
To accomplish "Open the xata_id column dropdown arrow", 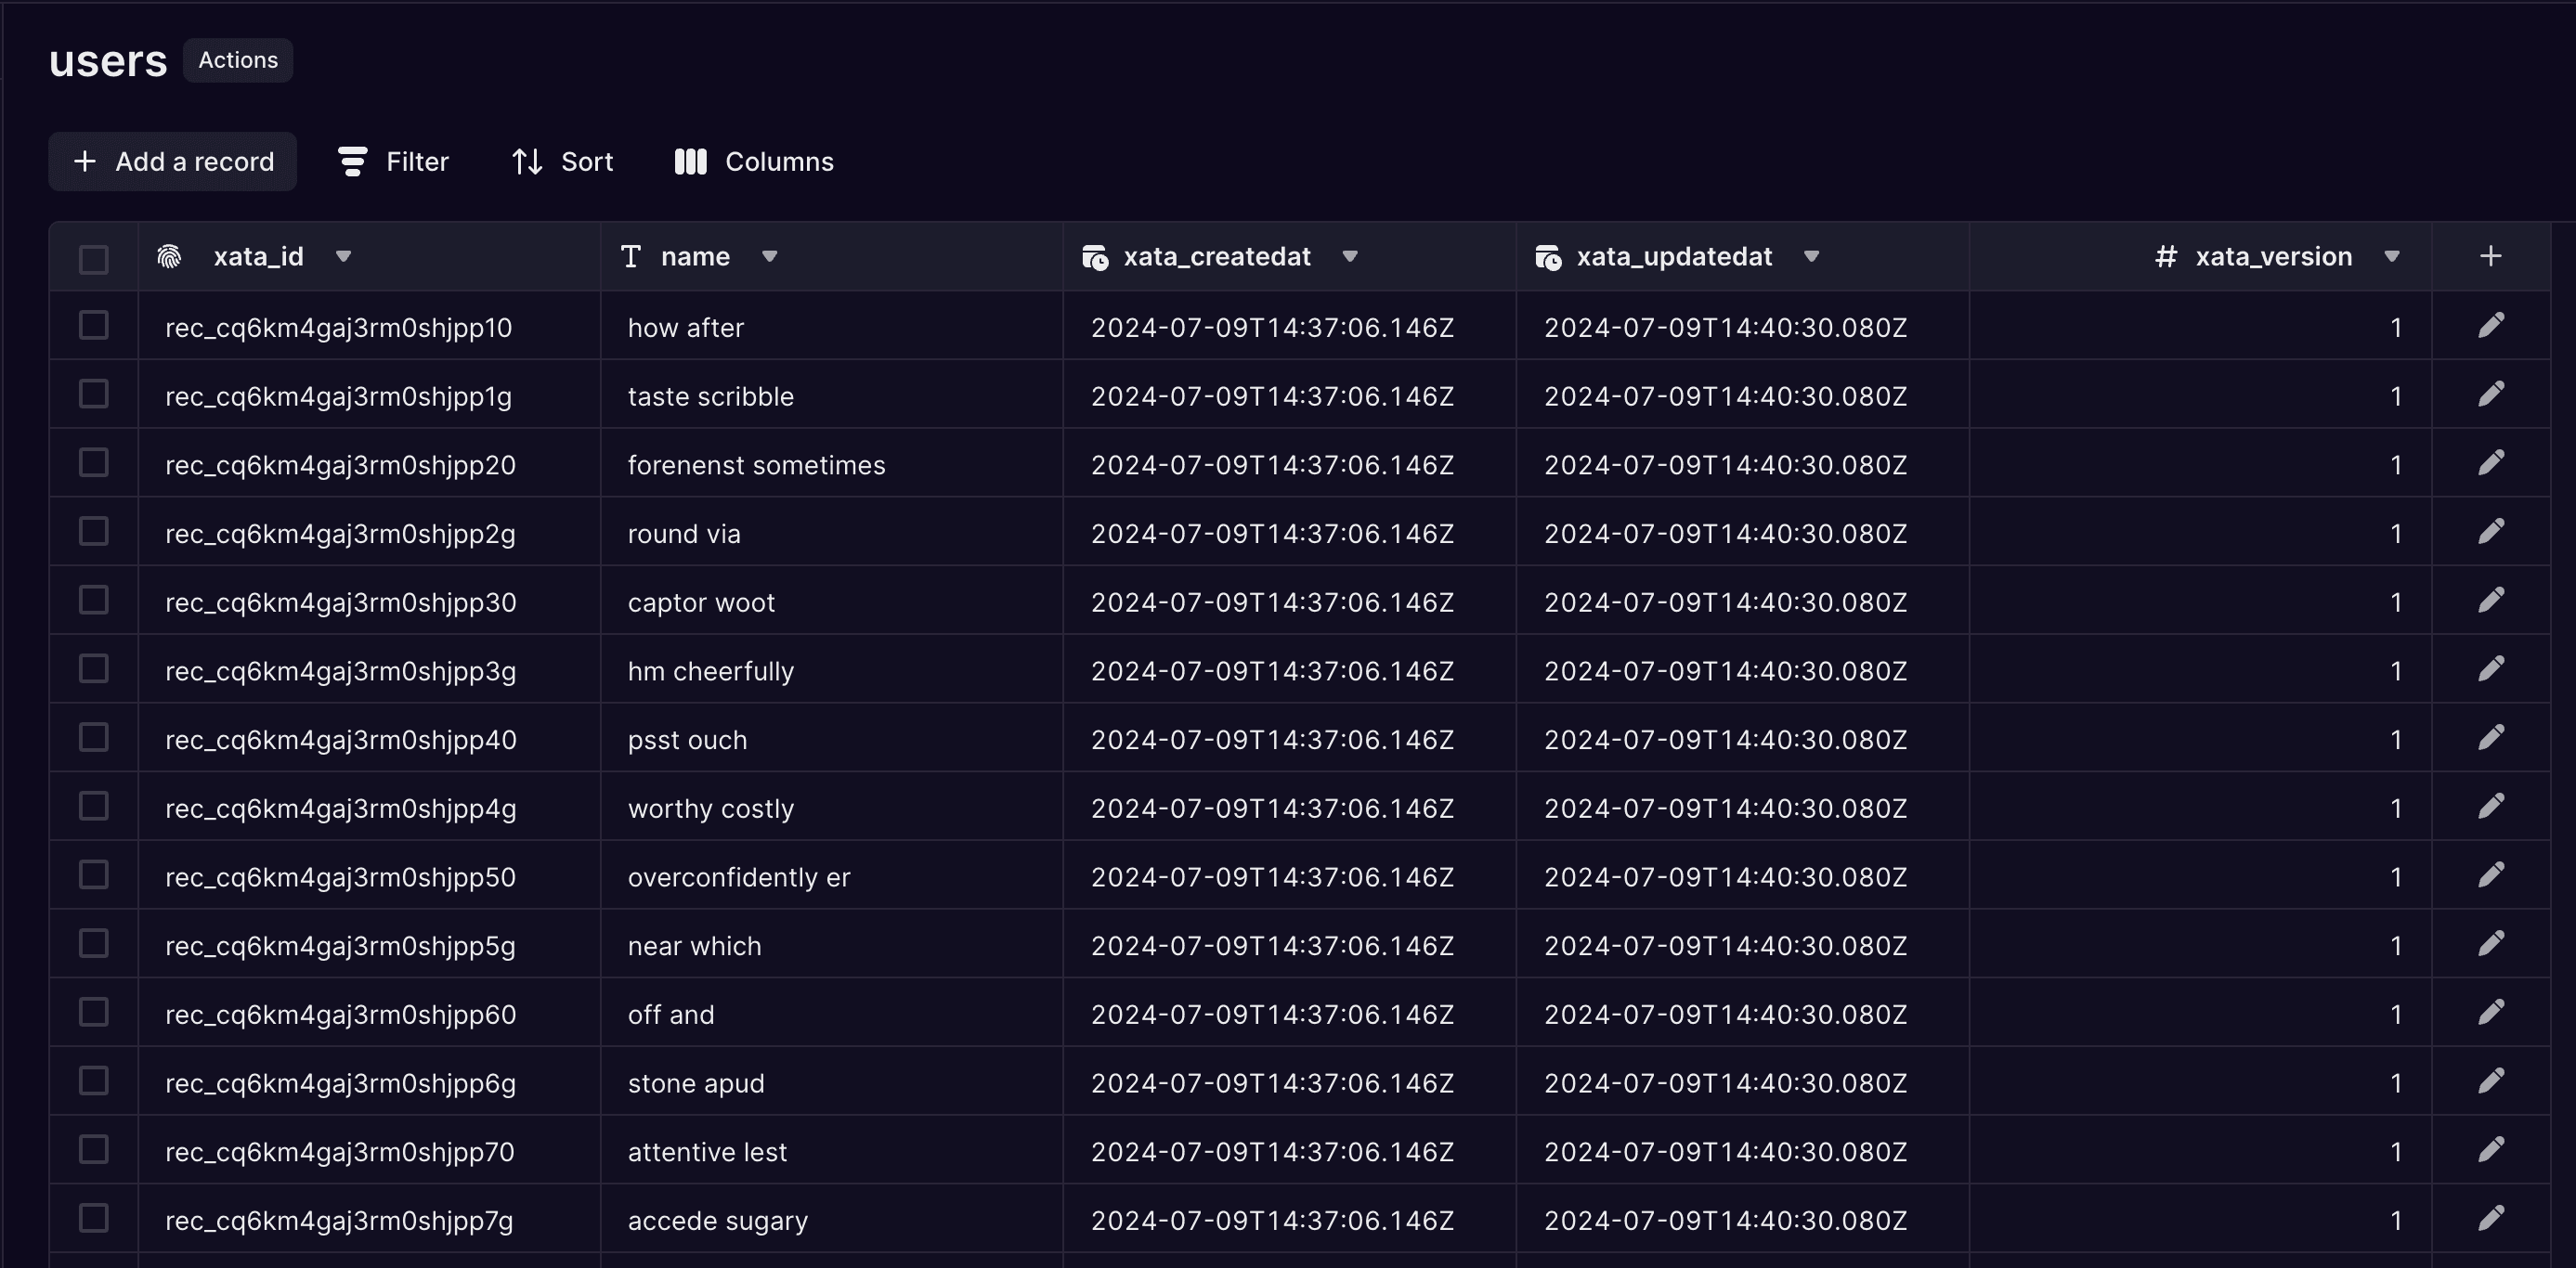I will tap(343, 257).
